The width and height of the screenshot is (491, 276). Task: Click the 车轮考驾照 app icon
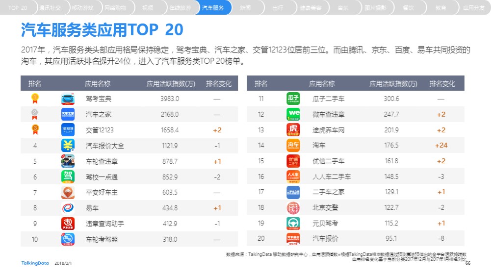click(68, 239)
